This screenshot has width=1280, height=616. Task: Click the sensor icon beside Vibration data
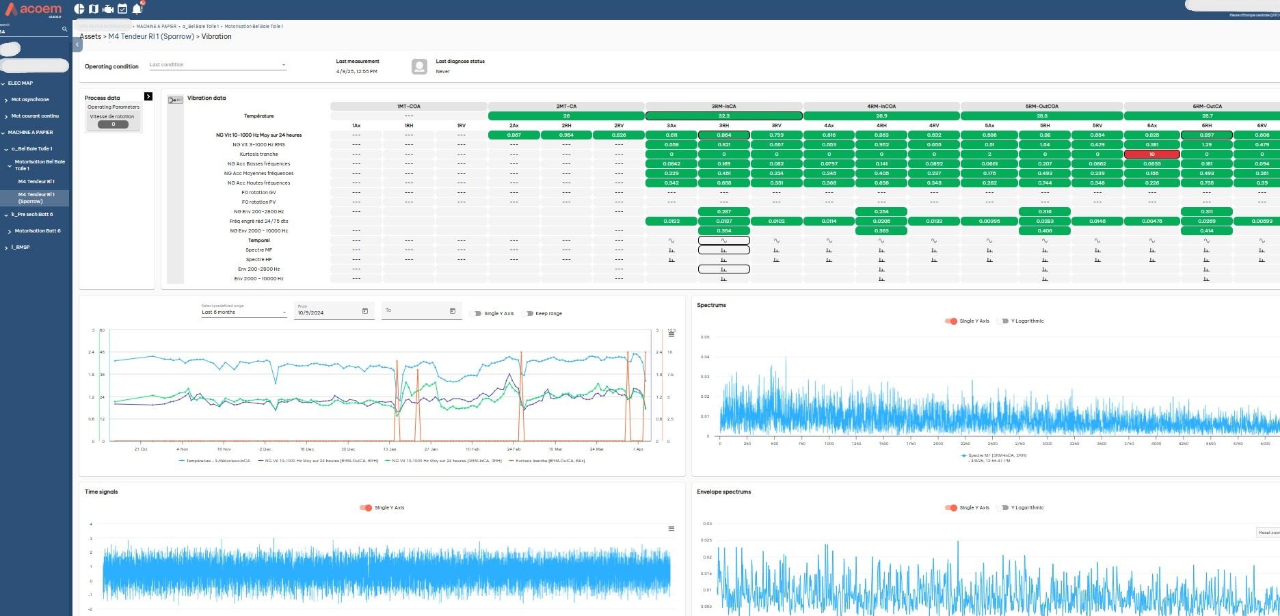175,100
